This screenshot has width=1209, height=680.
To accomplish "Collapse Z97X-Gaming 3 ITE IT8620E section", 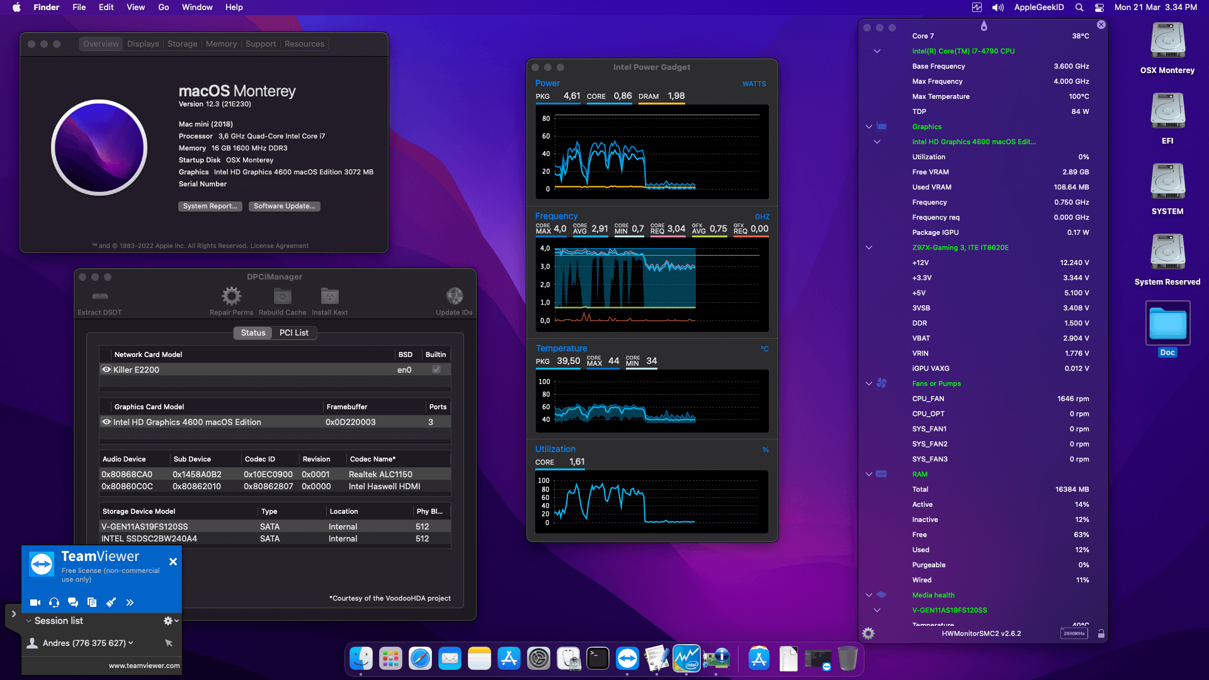I will 869,247.
